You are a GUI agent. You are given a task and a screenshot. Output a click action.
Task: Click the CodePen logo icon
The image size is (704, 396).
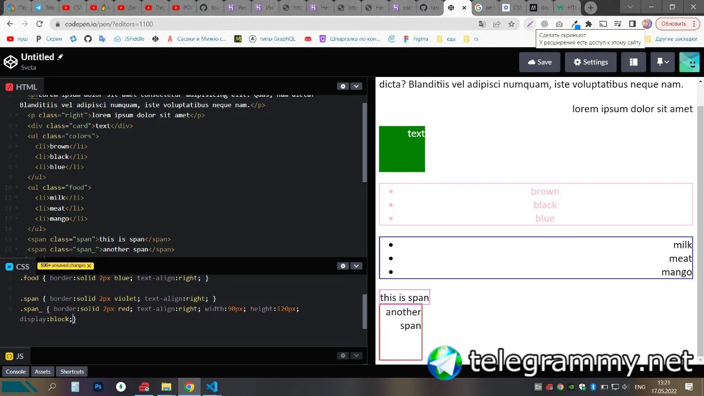[x=10, y=62]
